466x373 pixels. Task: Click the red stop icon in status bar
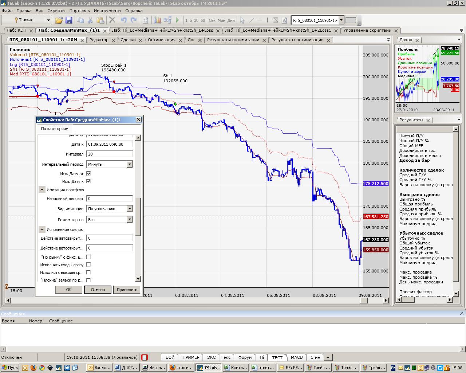click(145, 357)
